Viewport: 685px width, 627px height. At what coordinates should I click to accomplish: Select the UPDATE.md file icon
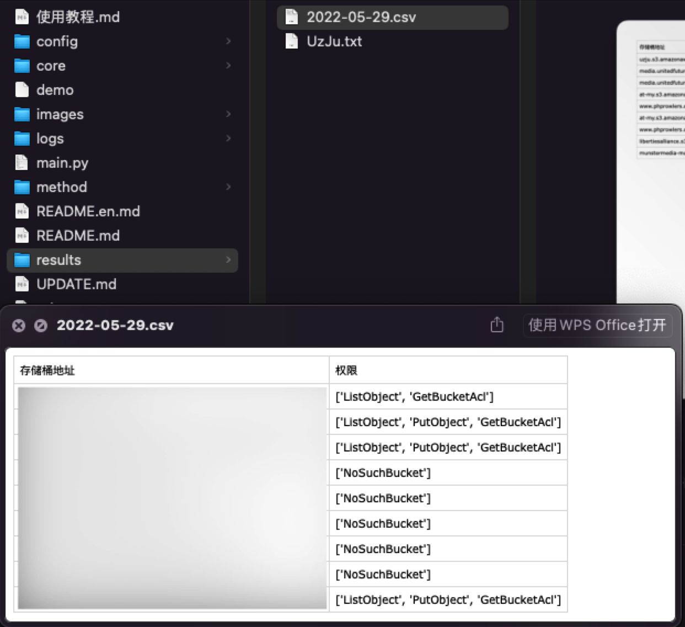(x=22, y=284)
